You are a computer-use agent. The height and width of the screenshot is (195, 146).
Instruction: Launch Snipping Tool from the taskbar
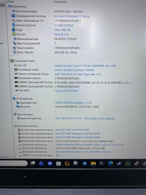coord(76,163)
